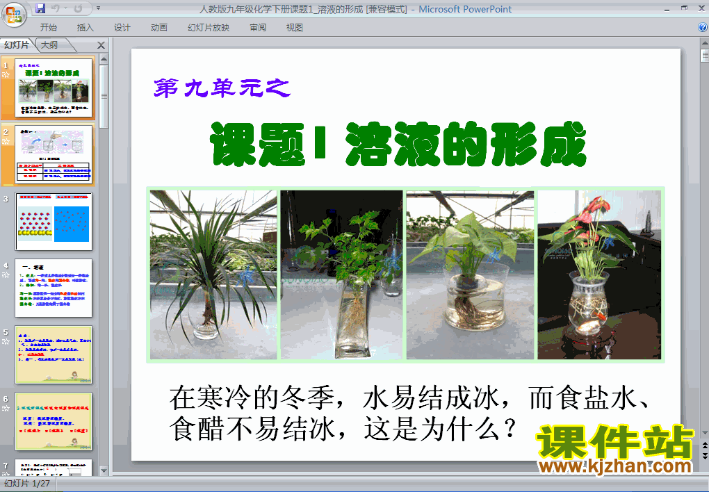This screenshot has height=492, width=709.
Task: Select the dracaena plant photo
Action: [213, 275]
